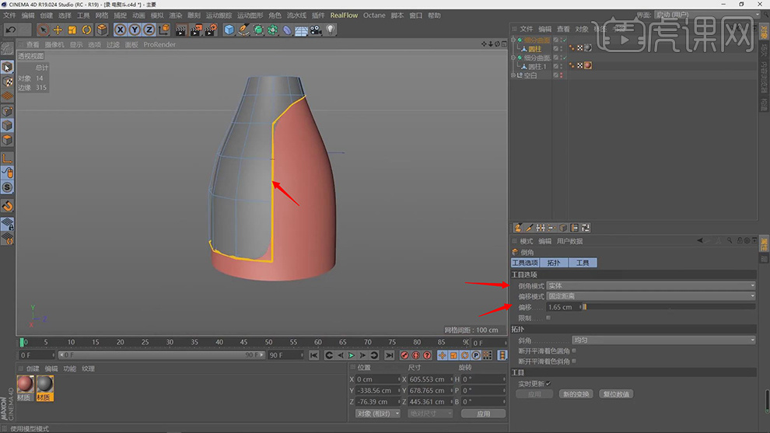The width and height of the screenshot is (770, 433).
Task: Enable the 限制 checkbox
Action: (x=548, y=317)
